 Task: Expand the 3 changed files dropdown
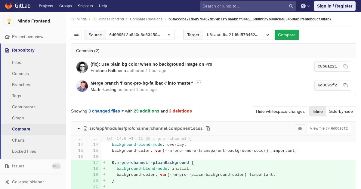[x=106, y=111]
